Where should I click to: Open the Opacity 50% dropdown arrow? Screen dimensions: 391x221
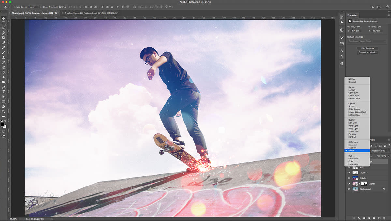[x=388, y=151]
